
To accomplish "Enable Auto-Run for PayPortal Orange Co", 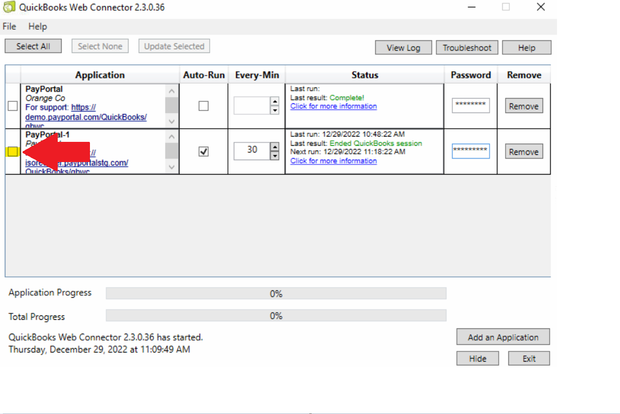I will coord(203,106).
